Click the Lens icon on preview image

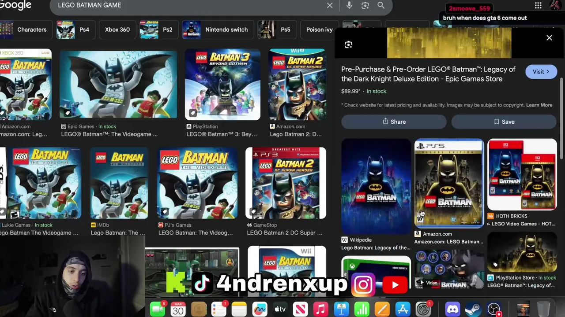[348, 44]
